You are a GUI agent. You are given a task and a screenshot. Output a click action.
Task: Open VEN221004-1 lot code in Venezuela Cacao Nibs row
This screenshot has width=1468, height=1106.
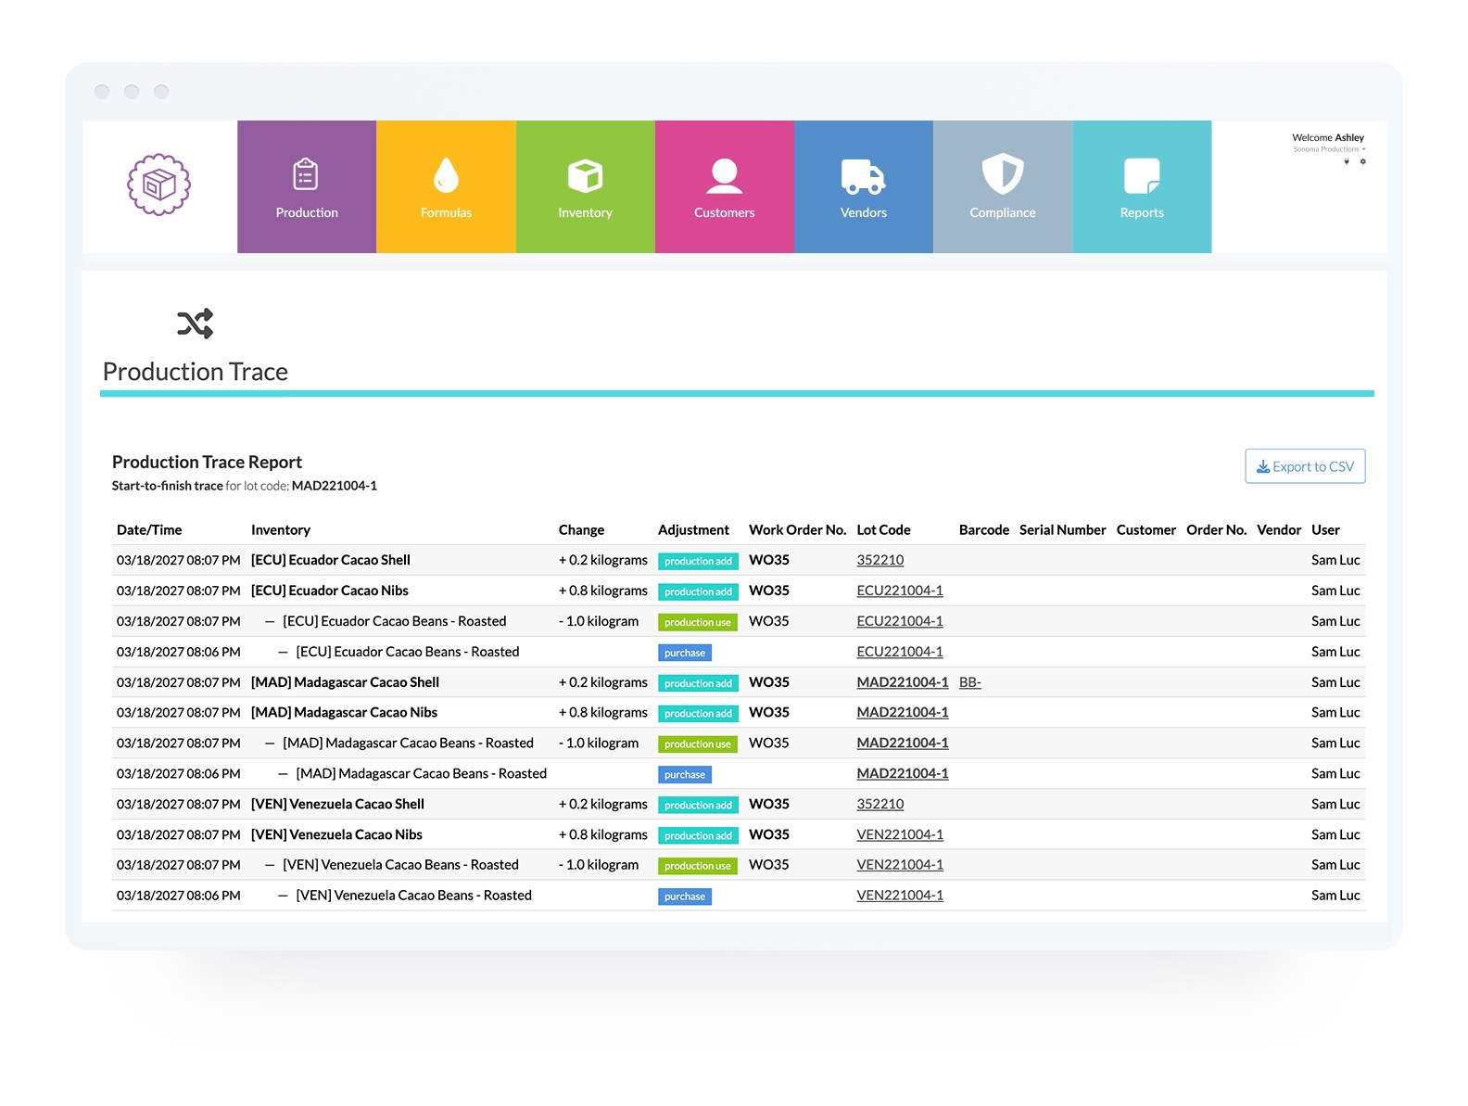(x=900, y=834)
